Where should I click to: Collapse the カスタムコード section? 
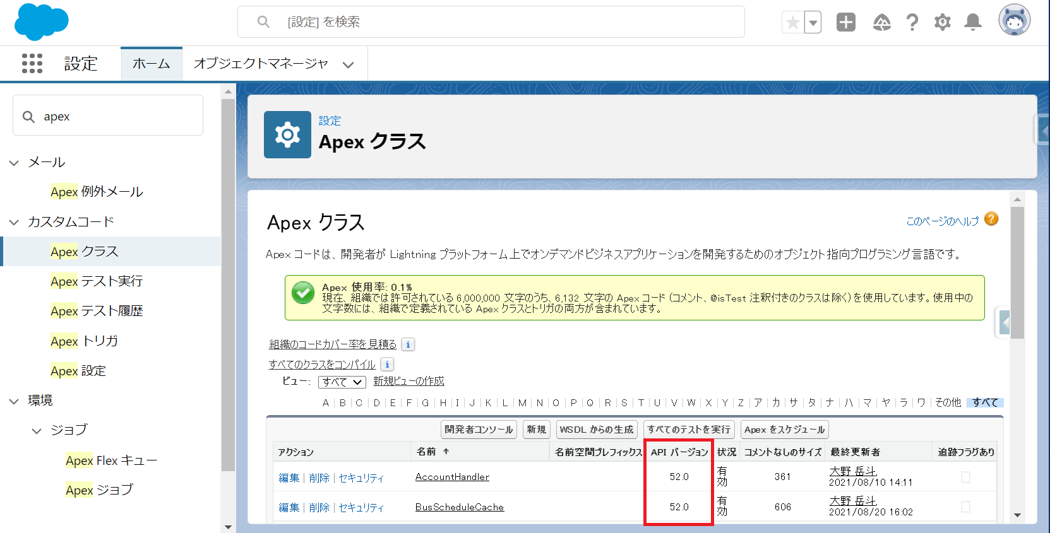pos(14,222)
